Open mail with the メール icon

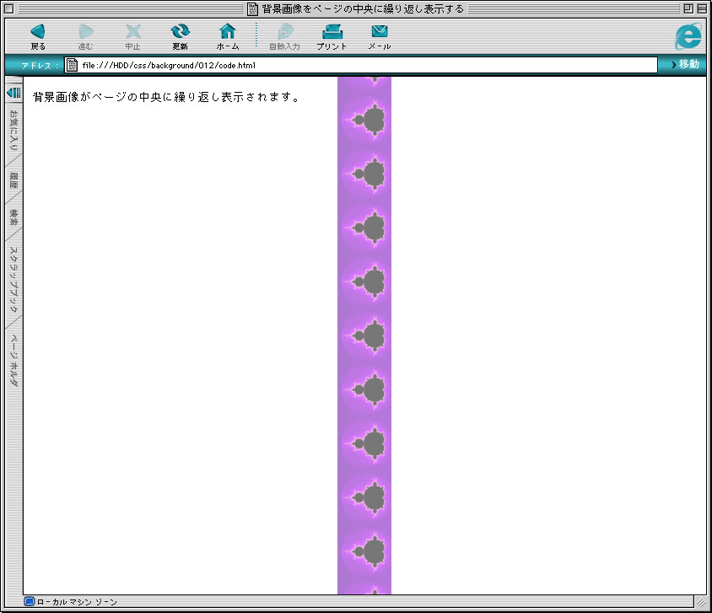click(379, 32)
